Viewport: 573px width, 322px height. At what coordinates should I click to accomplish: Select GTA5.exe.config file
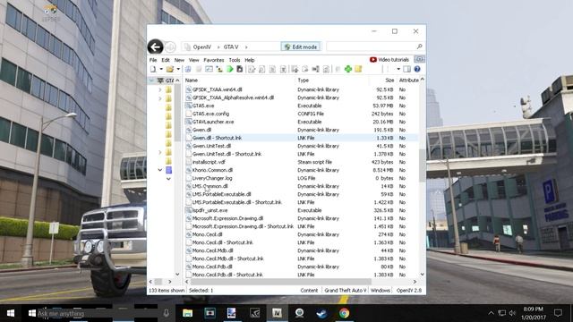[x=211, y=114]
